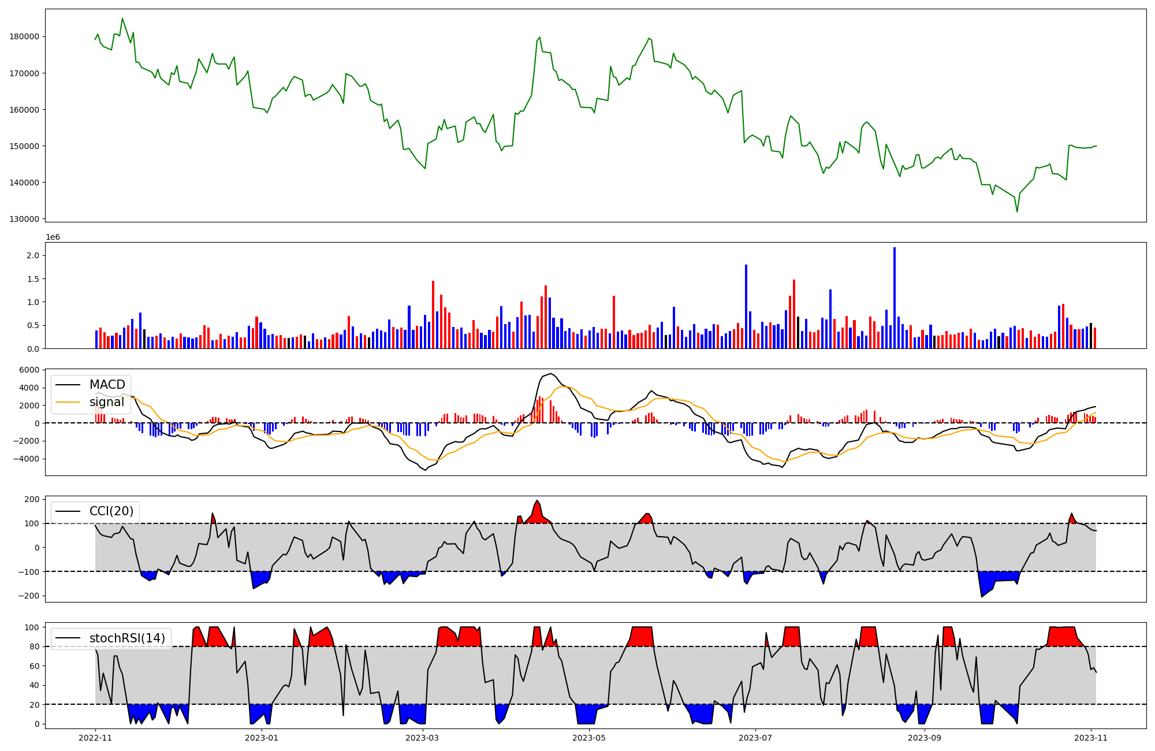Click the 2022-11 x-axis date label
The height and width of the screenshot is (751, 1155).
click(95, 738)
